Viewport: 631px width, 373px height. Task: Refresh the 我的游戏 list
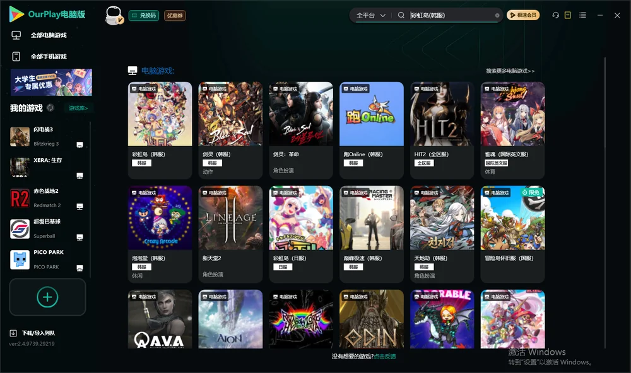pos(50,108)
